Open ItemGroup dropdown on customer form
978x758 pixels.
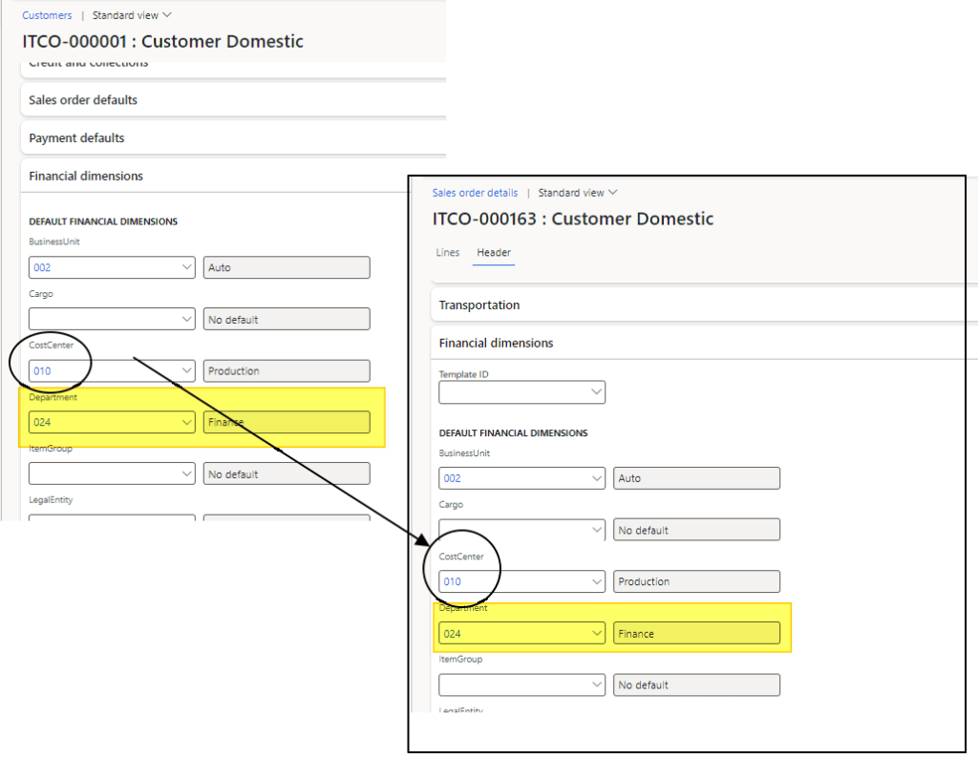pyautogui.click(x=186, y=474)
